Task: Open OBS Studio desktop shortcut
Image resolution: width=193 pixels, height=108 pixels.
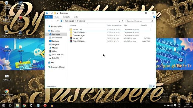Action: 7,19
